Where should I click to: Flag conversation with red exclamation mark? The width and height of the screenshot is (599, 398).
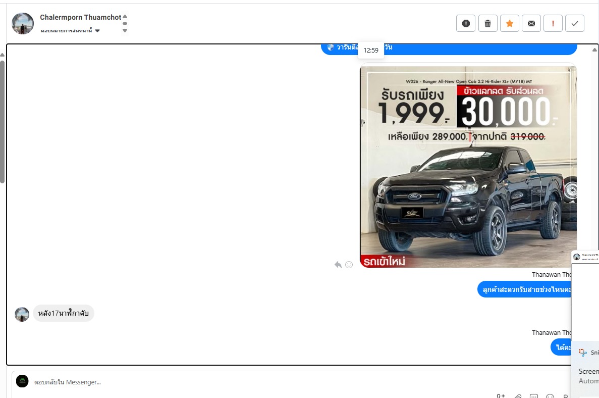pyautogui.click(x=553, y=24)
